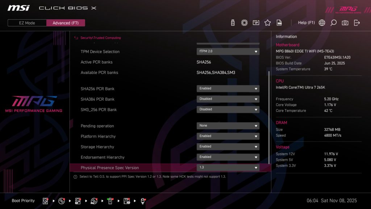The height and width of the screenshot is (209, 371).
Task: Open the M-Flash USB firmware update tool
Action: pos(233,22)
